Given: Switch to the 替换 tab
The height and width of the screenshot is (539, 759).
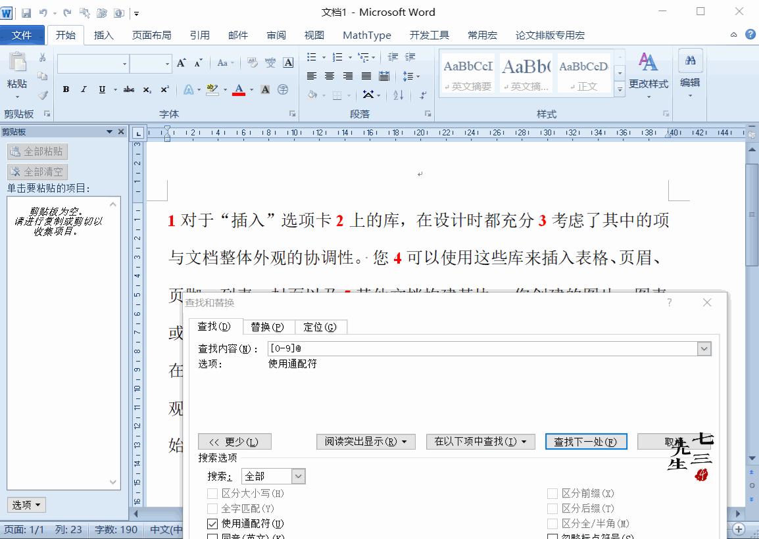Looking at the screenshot, I should [268, 327].
